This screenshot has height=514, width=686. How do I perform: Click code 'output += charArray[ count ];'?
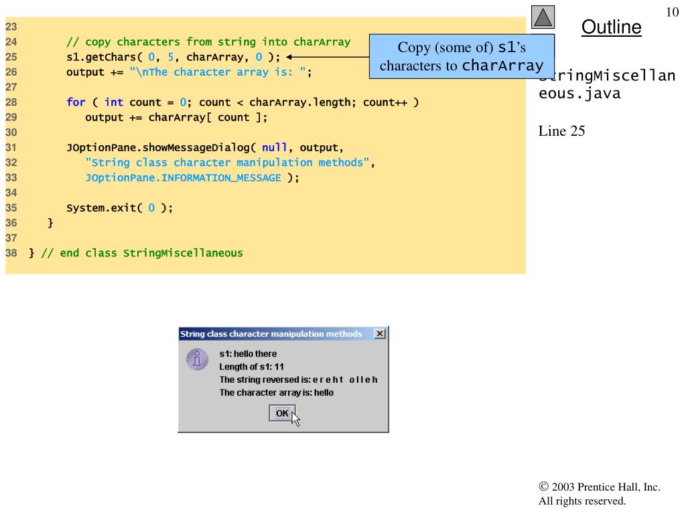tap(176, 118)
